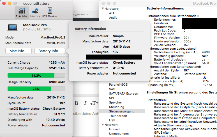The height and width of the screenshot is (137, 217).
Task: Click the 81.3% charge progress bar
Action: (36, 75)
